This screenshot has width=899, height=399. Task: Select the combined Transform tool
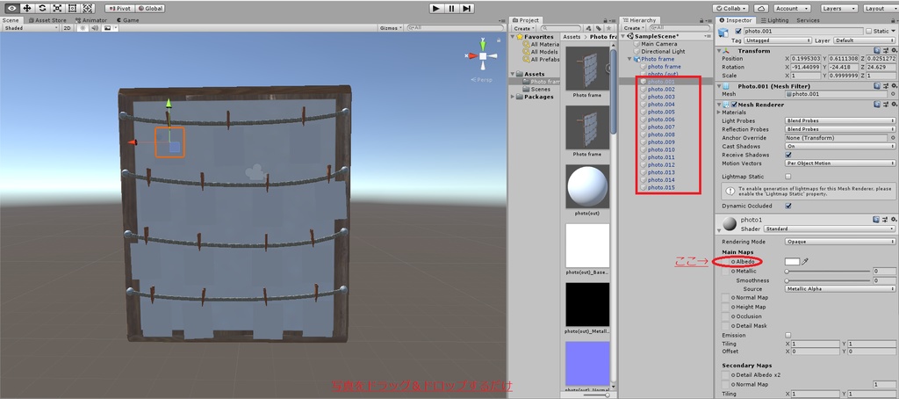coord(87,9)
